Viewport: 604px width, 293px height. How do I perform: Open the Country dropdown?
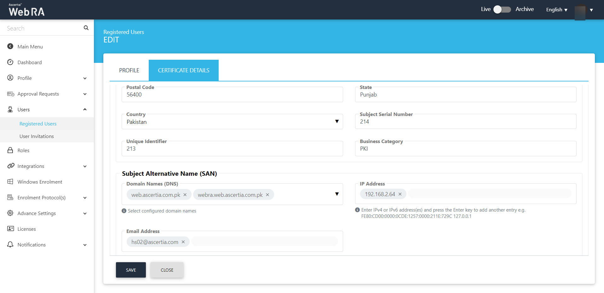coord(337,122)
